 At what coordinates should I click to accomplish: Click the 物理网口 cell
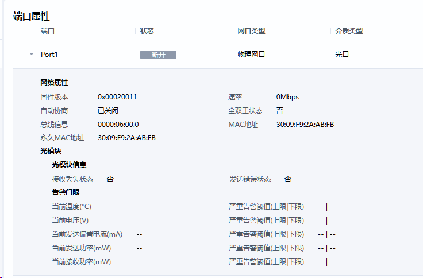point(251,55)
